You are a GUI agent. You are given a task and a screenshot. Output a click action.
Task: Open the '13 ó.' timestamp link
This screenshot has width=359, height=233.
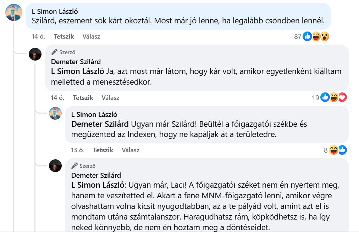[77, 150]
